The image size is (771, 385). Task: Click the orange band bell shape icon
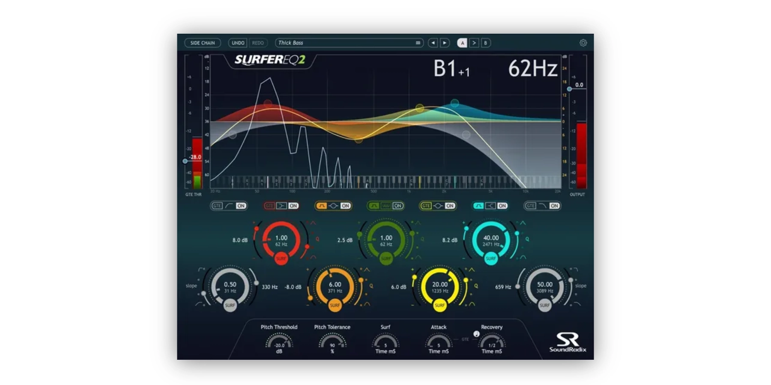333,206
